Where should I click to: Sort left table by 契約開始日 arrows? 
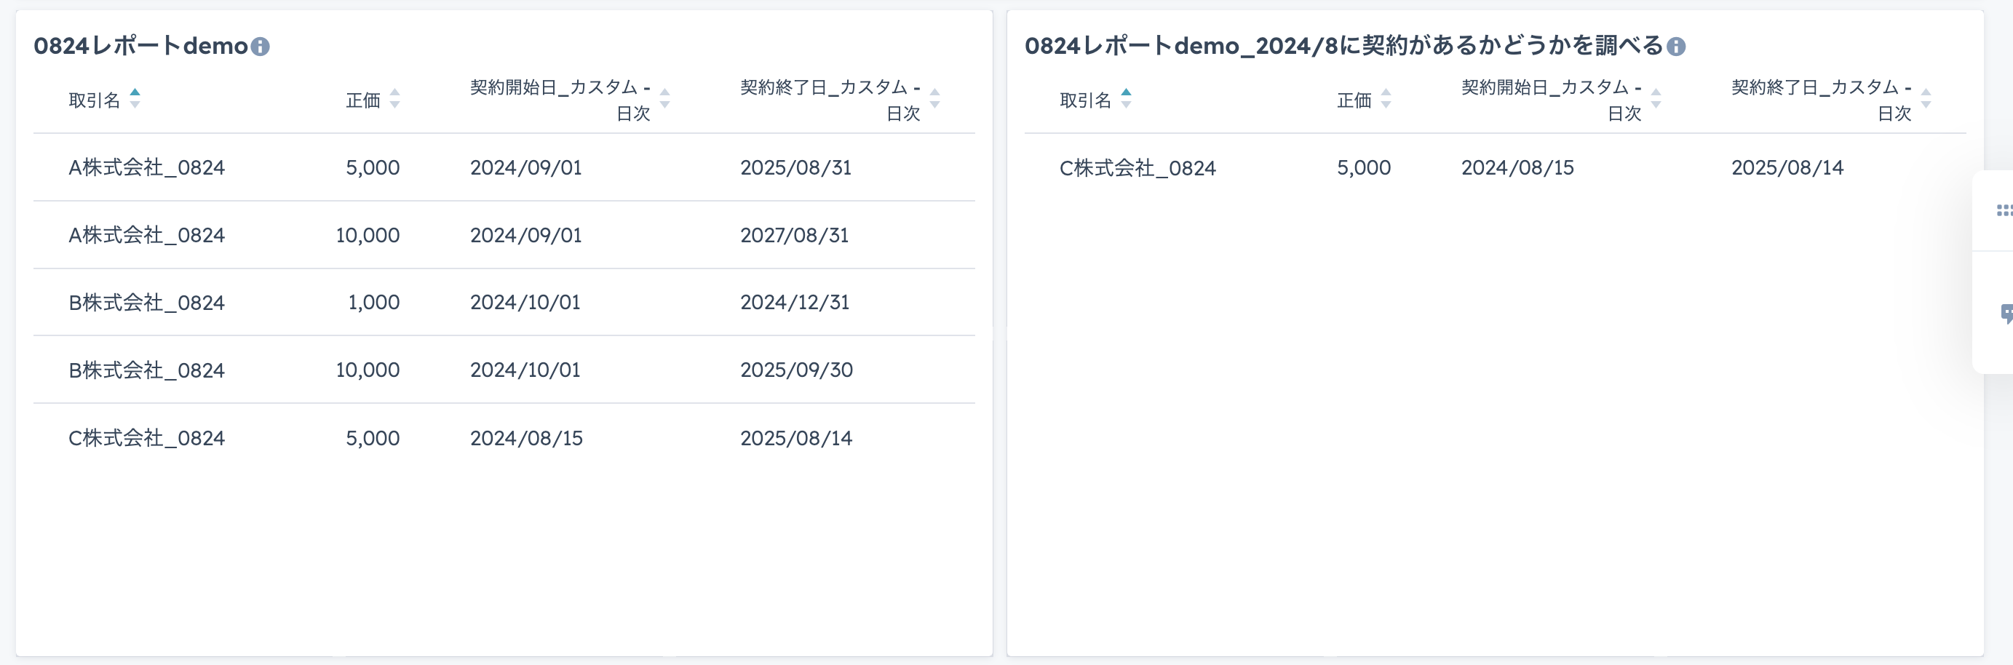coord(665,98)
